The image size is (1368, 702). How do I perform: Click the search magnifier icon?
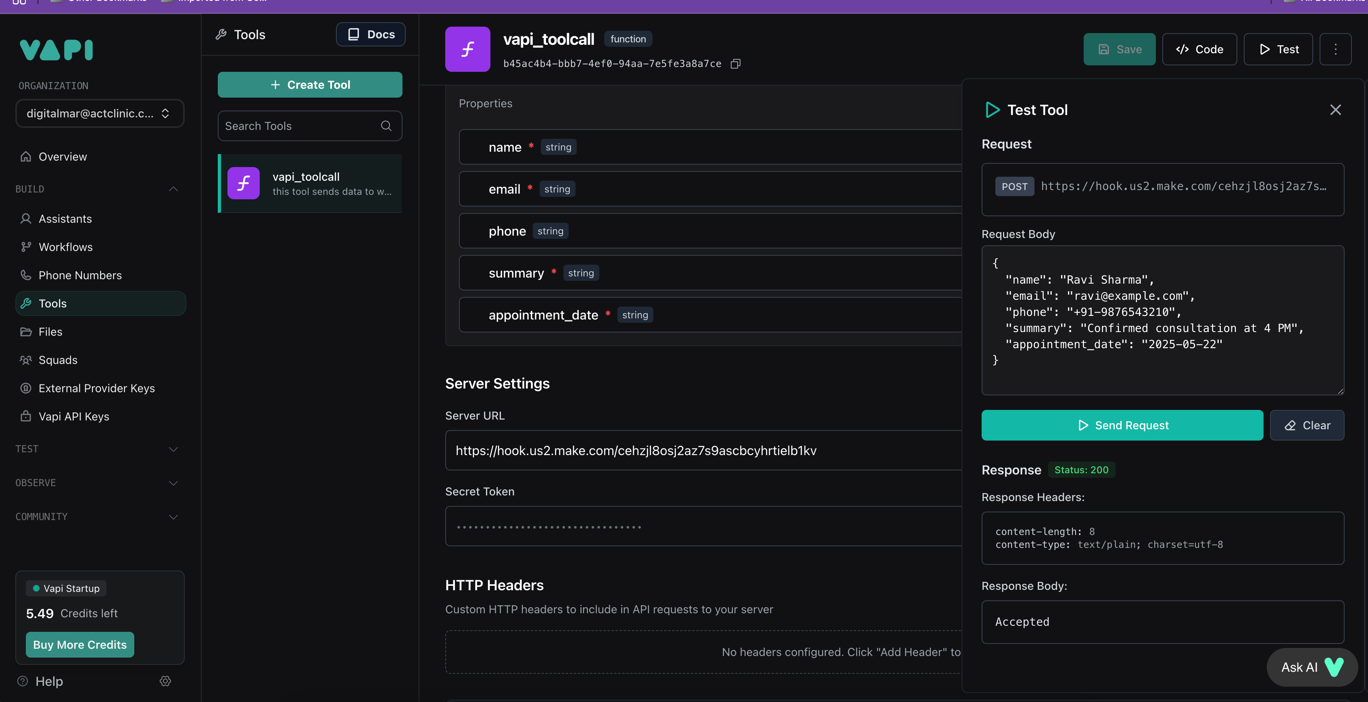point(386,126)
